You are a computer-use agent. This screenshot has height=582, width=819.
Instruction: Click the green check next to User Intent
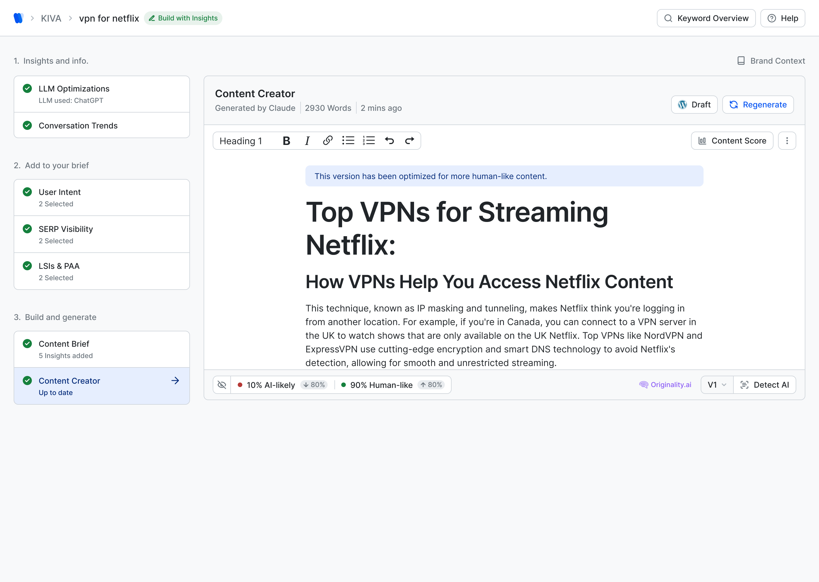27,192
